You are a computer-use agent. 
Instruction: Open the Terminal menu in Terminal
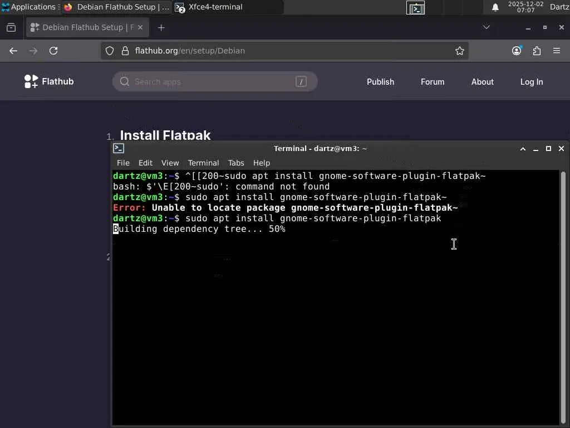(x=203, y=163)
